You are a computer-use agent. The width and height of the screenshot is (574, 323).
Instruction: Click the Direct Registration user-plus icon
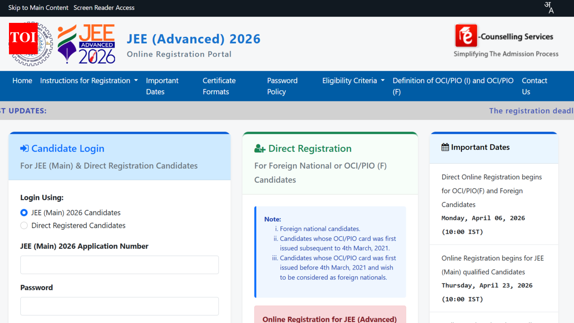pos(260,148)
